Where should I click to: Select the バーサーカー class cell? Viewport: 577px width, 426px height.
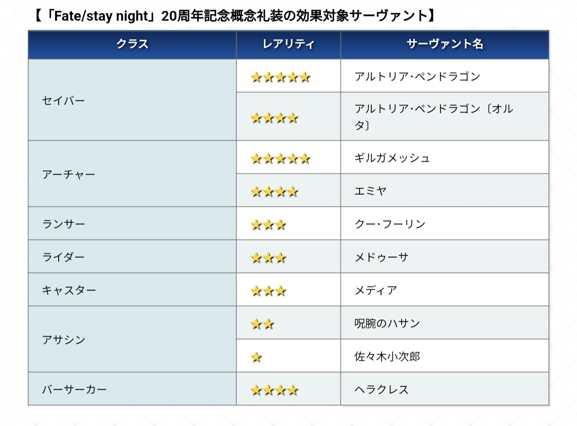coord(74,390)
